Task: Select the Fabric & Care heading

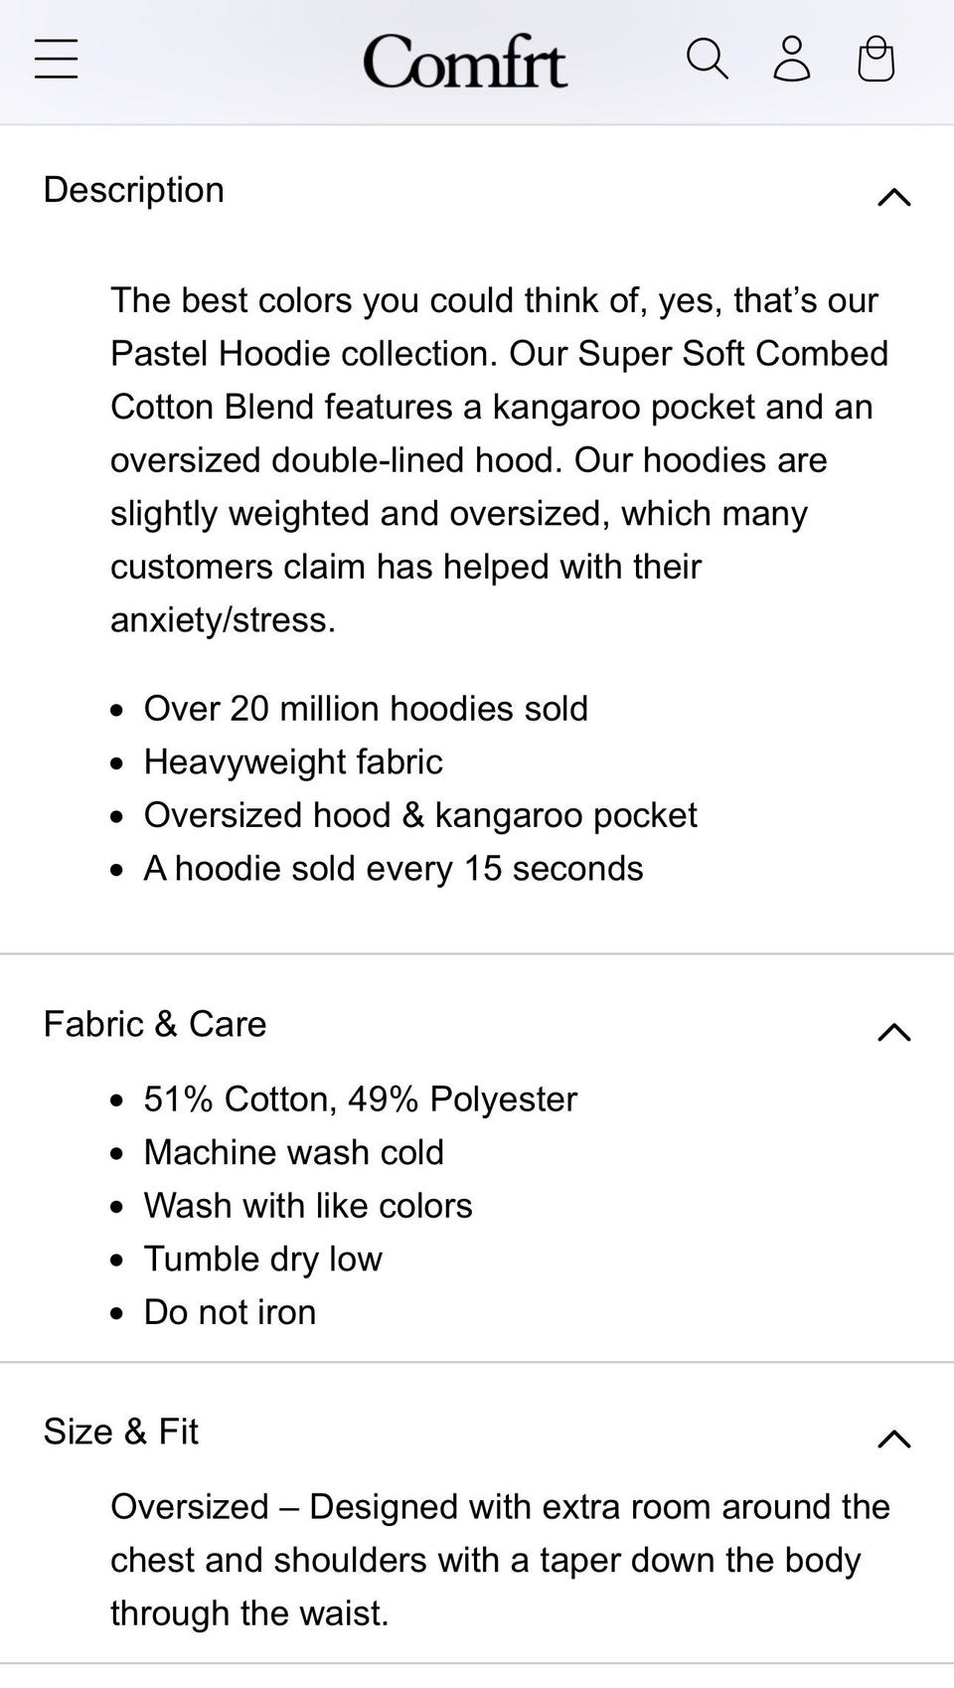Action: (155, 1024)
